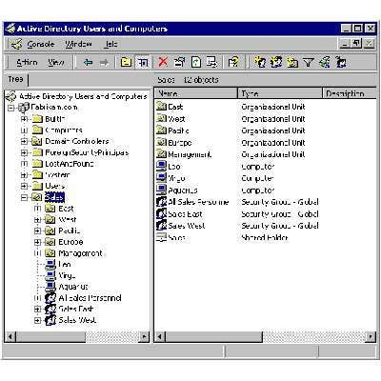Click the Filter funnel icon
381x381 pixels.
tap(308, 62)
